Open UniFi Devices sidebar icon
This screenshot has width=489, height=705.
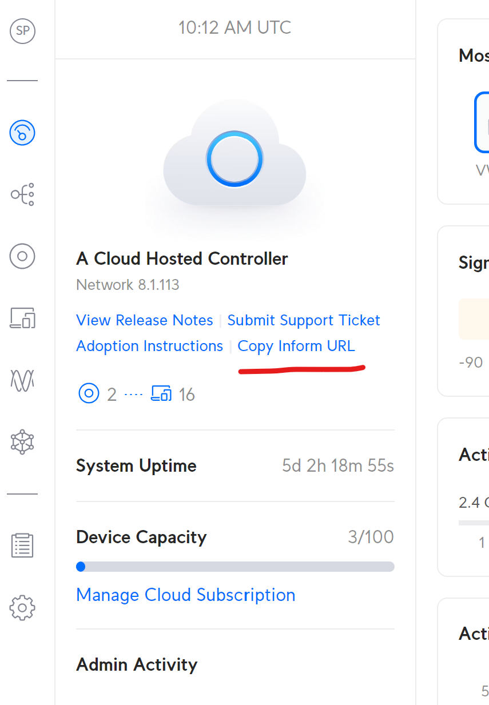pyautogui.click(x=22, y=256)
